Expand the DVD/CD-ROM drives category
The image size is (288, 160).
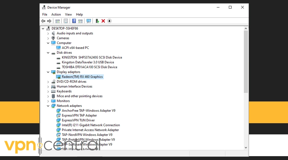click(x=48, y=82)
